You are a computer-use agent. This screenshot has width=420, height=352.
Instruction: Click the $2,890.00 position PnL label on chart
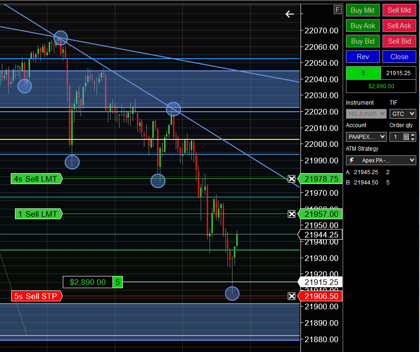click(88, 282)
